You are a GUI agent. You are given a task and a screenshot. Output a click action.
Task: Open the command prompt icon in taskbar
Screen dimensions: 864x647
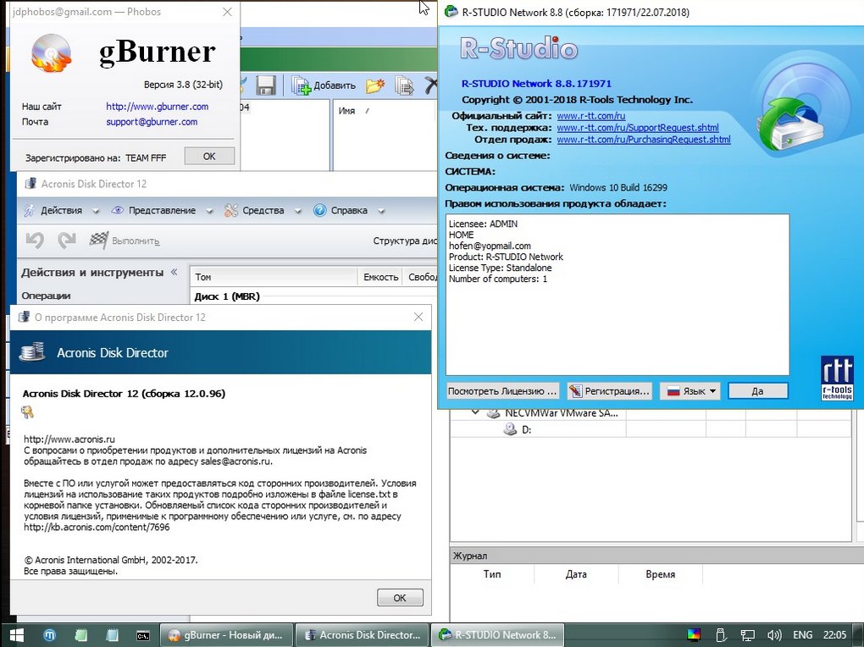click(x=142, y=635)
